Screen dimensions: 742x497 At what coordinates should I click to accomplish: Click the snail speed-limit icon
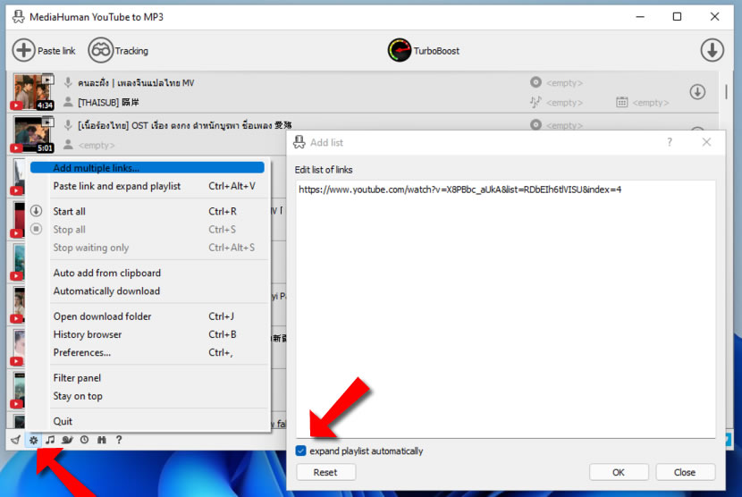67,440
